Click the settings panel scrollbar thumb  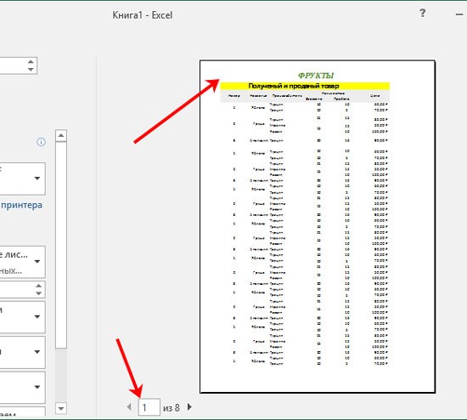tap(61, 245)
